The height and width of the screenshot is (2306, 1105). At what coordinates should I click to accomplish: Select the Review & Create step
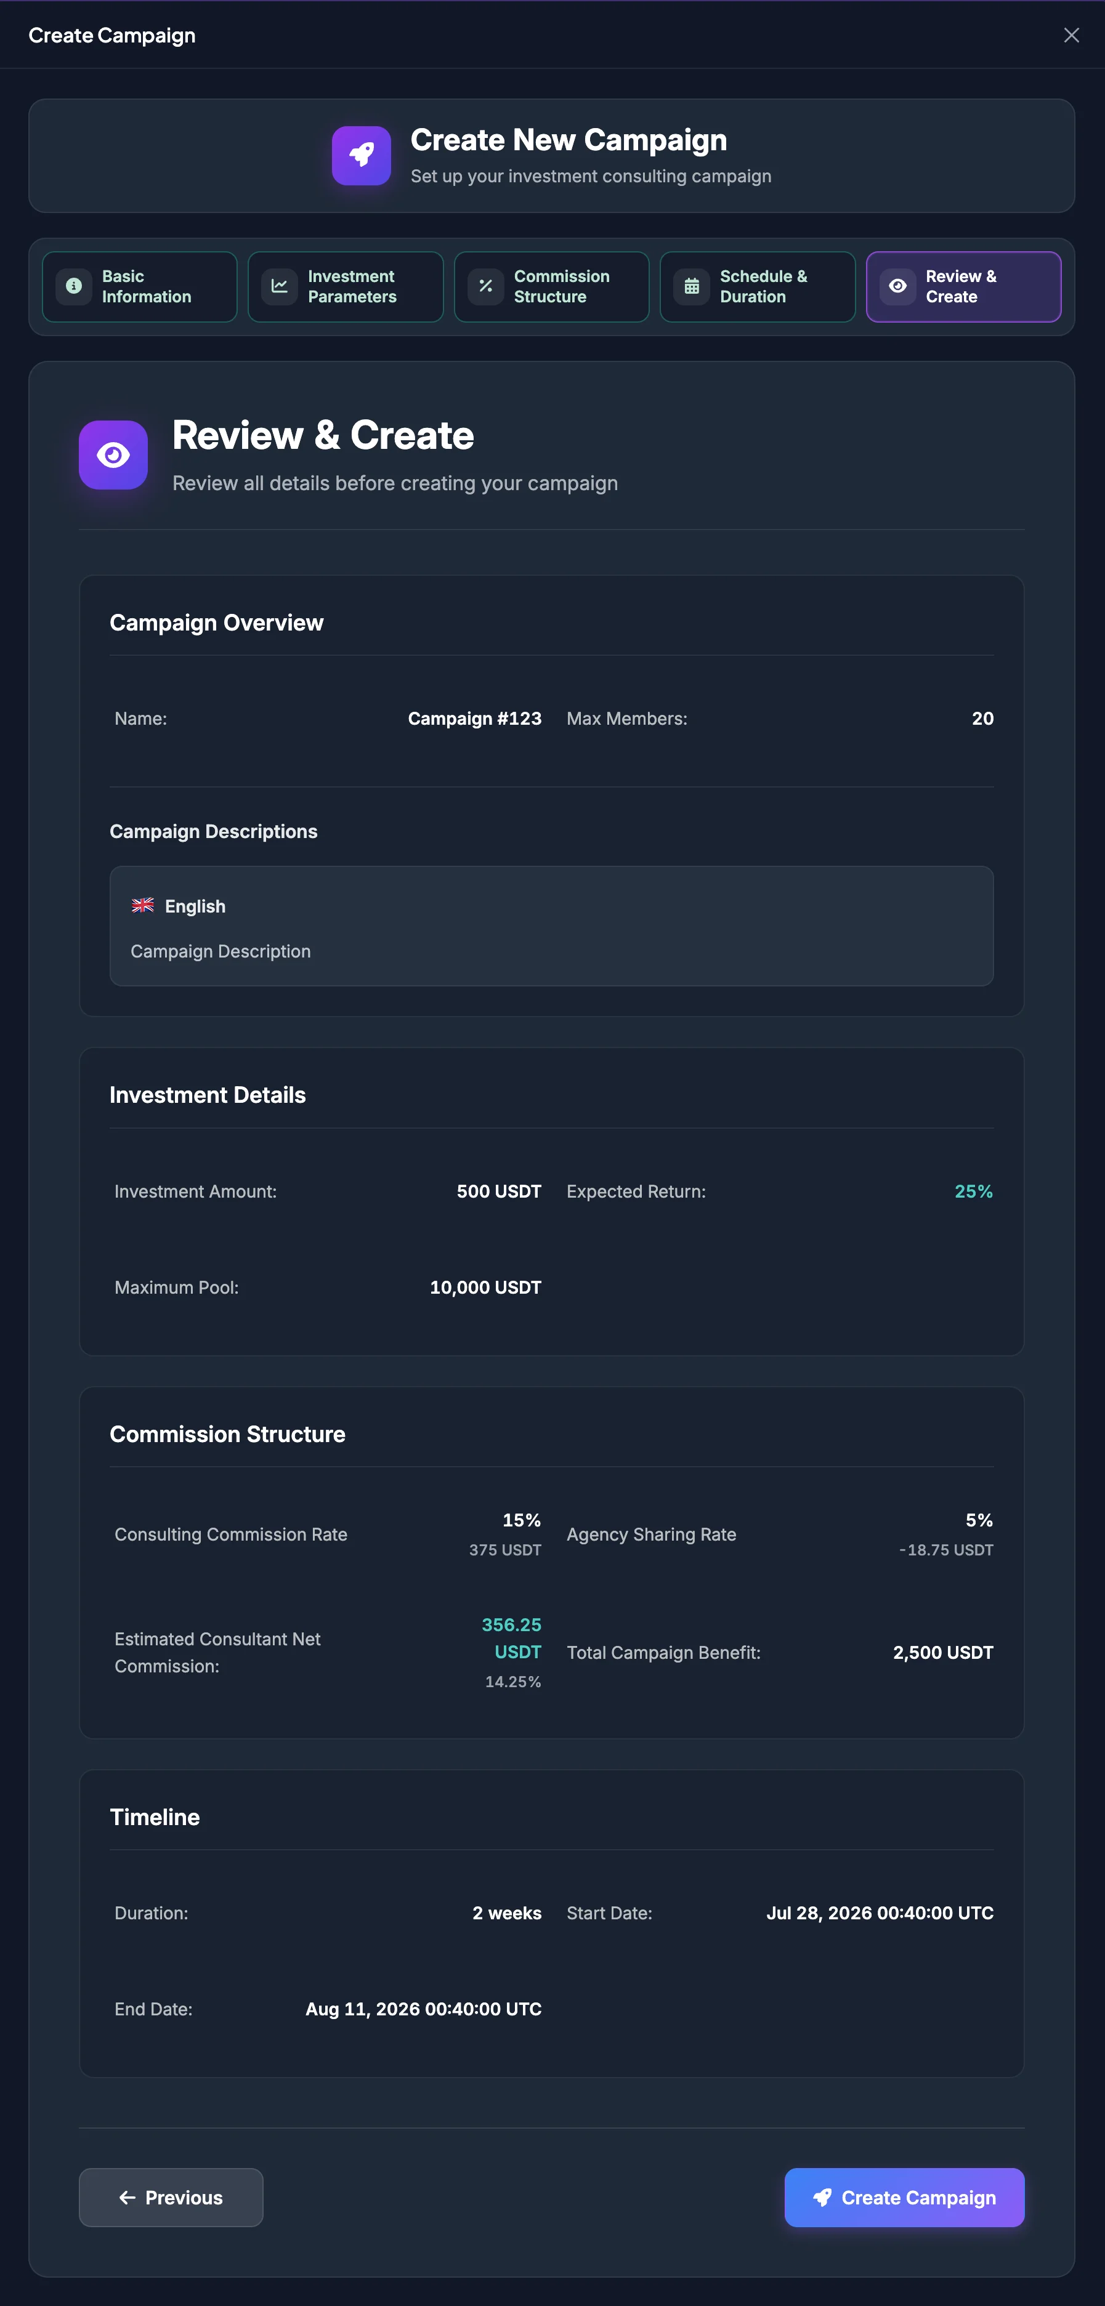[963, 286]
